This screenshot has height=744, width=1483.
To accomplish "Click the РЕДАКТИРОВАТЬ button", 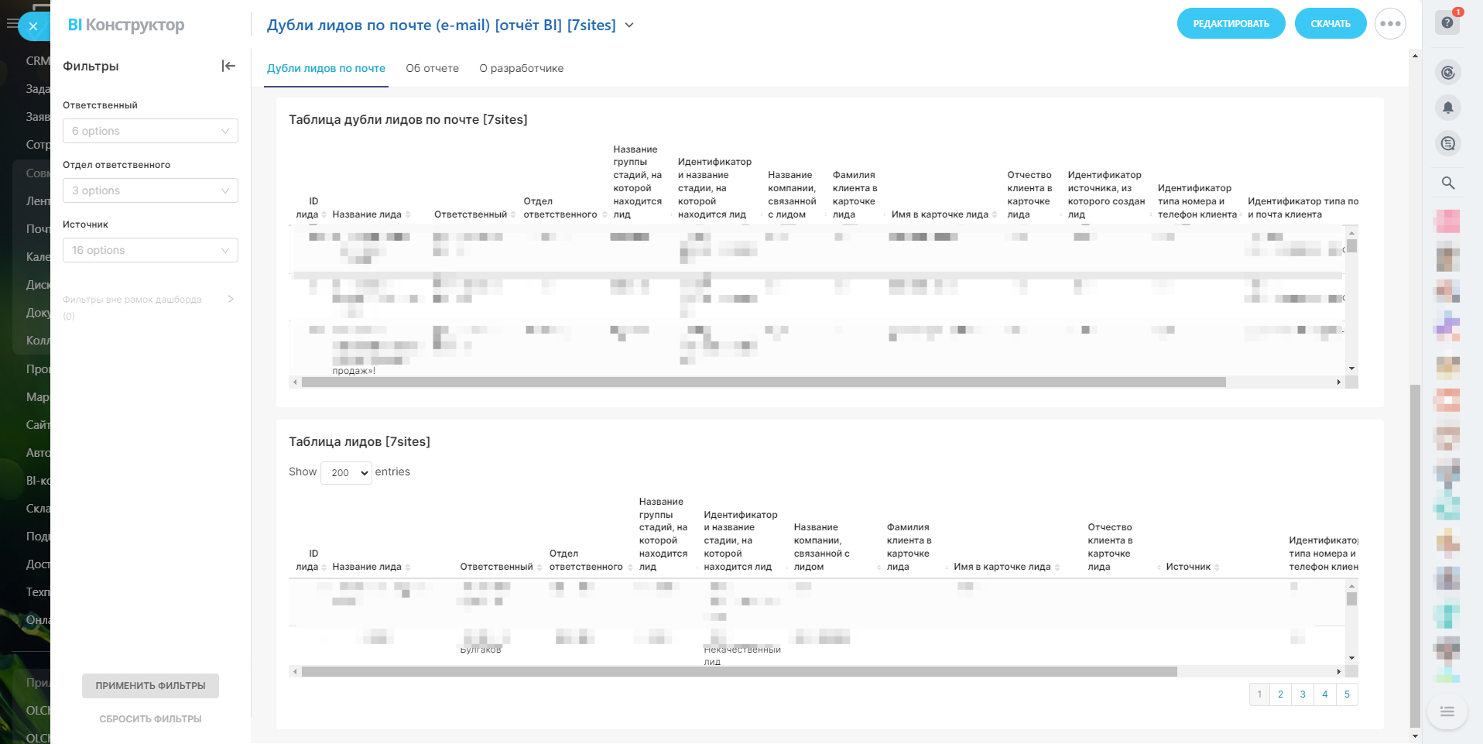I will 1231,23.
